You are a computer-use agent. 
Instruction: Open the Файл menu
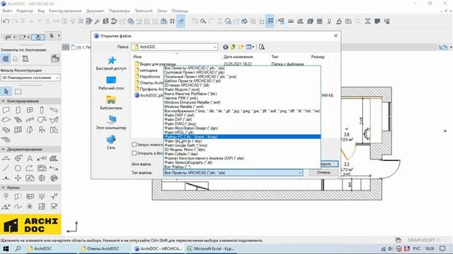7,11
